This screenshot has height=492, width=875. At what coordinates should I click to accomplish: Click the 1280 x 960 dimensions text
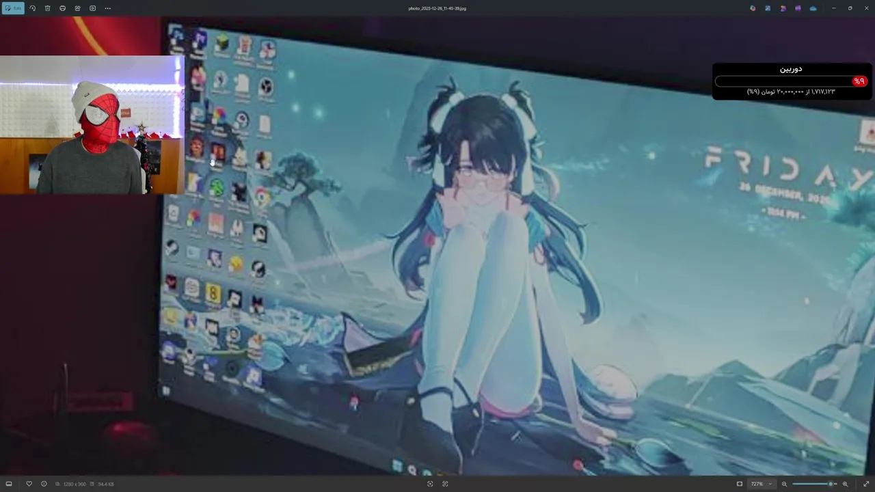(x=75, y=484)
